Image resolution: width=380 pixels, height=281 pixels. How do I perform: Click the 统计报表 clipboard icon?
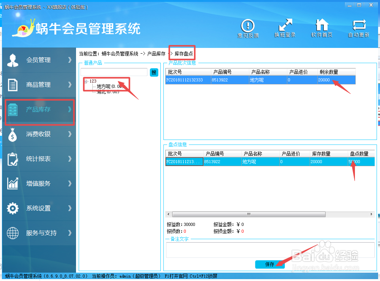coord(13,159)
